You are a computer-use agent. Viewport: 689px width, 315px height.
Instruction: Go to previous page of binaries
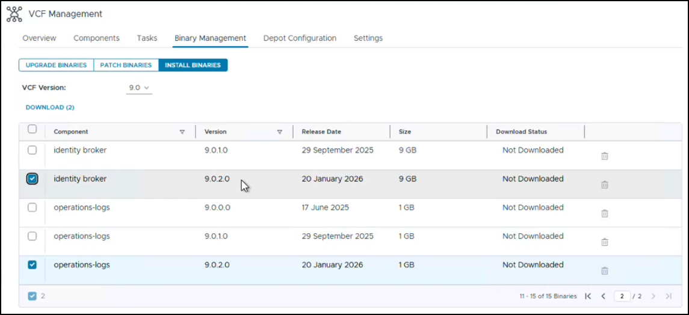604,296
